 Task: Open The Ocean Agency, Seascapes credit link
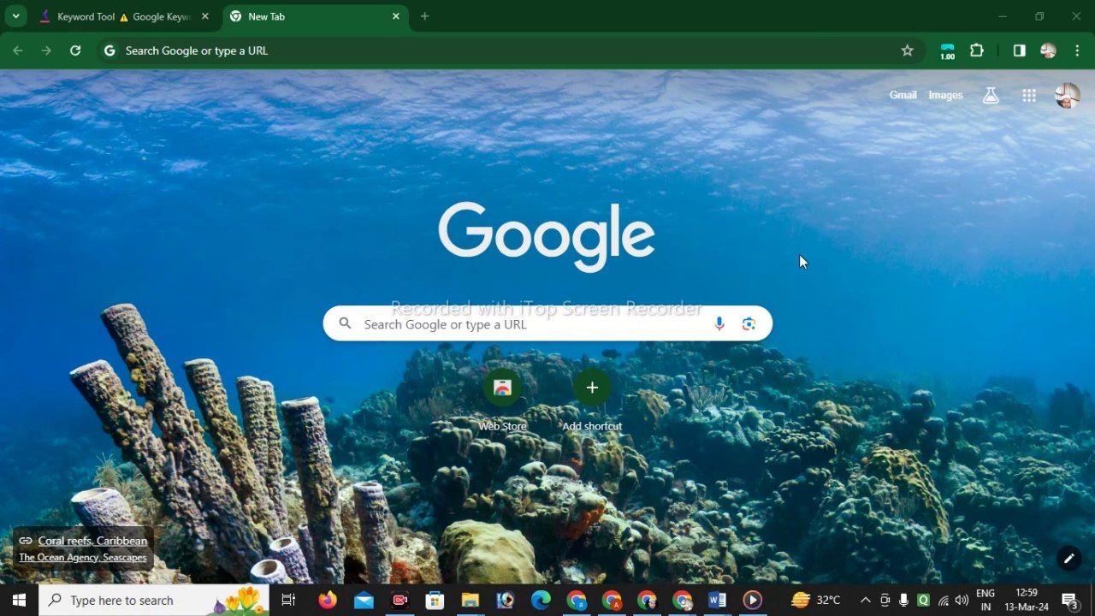(83, 557)
